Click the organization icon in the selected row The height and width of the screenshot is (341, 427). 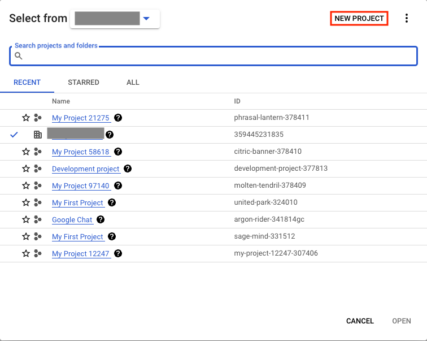click(38, 135)
